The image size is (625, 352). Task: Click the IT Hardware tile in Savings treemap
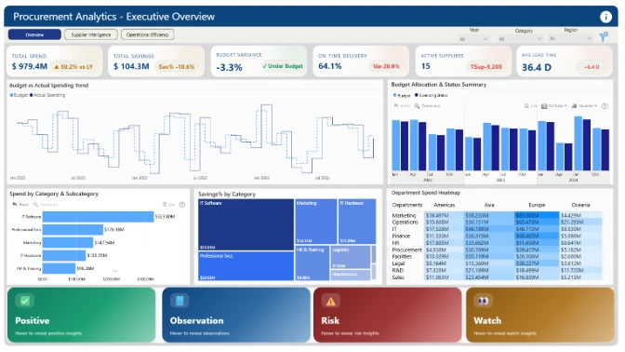(357, 222)
